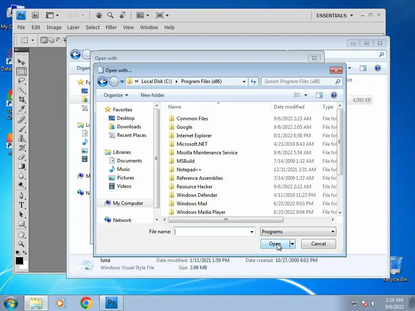
Task: Select the Hand tool in the toolbox
Action: (21, 234)
